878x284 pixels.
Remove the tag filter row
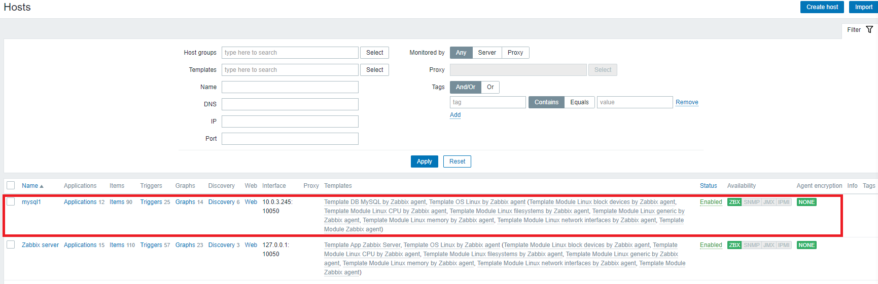tap(687, 102)
